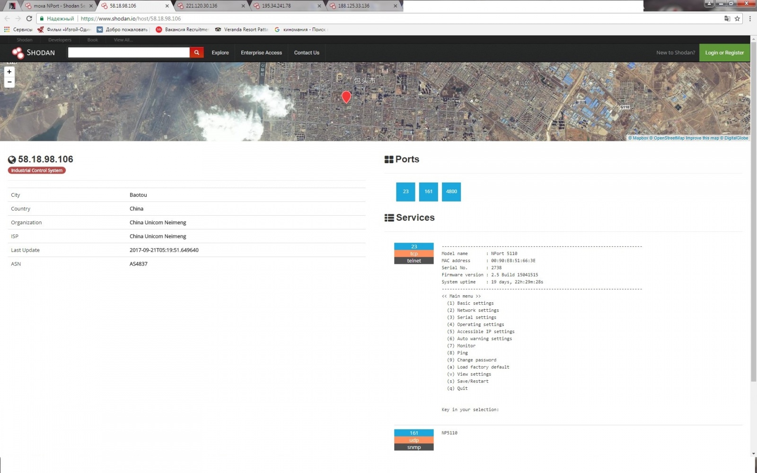
Task: Select the port 23 tile
Action: 405,192
